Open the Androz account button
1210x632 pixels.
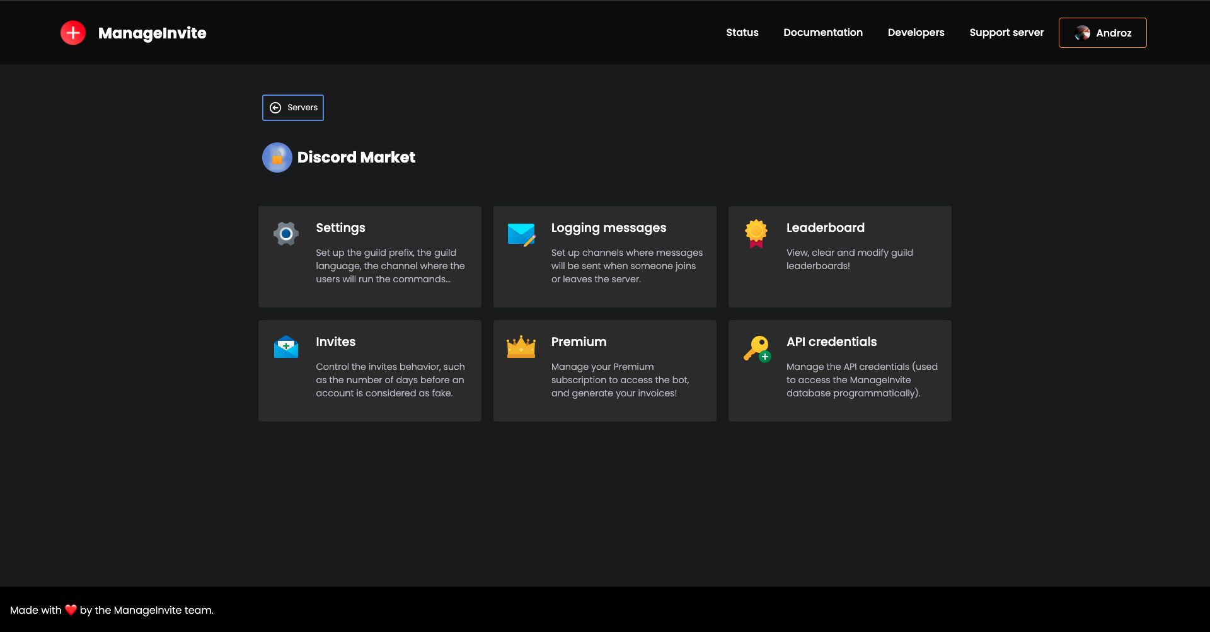click(x=1103, y=33)
